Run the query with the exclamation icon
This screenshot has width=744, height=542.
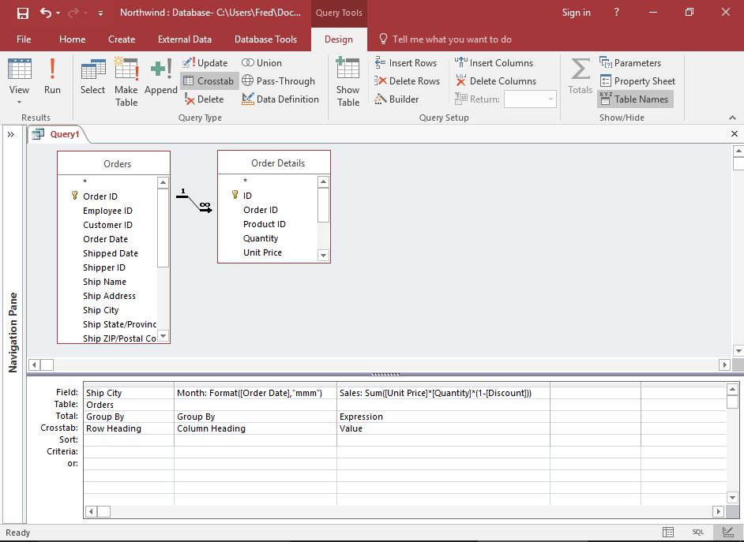tap(52, 77)
